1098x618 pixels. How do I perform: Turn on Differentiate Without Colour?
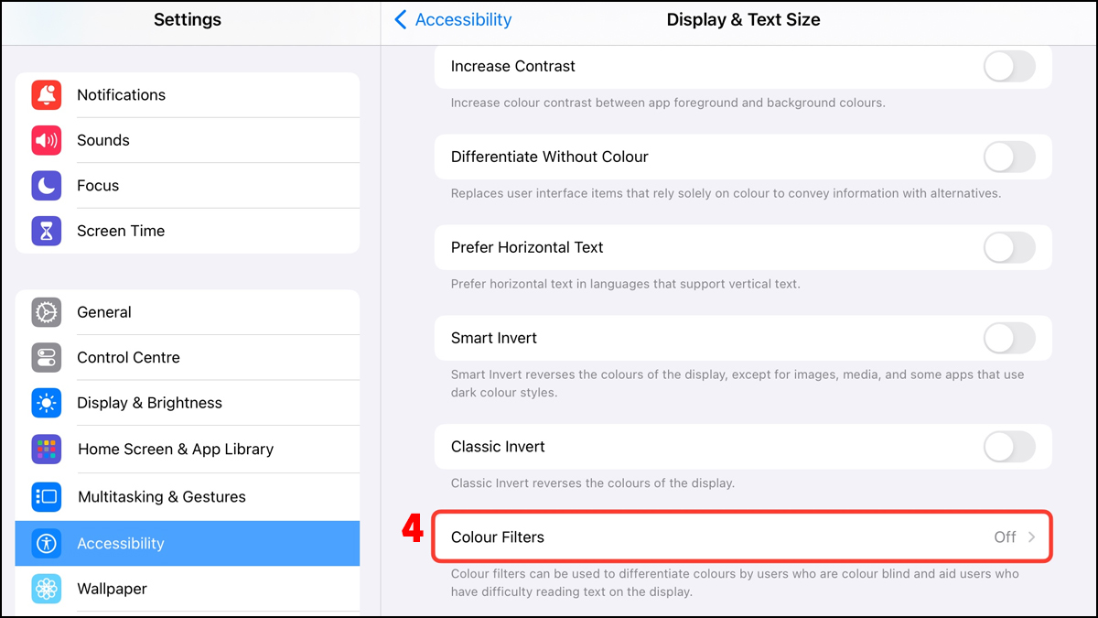tap(1008, 157)
